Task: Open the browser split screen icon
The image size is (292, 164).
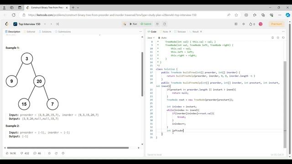Action: pos(246,15)
